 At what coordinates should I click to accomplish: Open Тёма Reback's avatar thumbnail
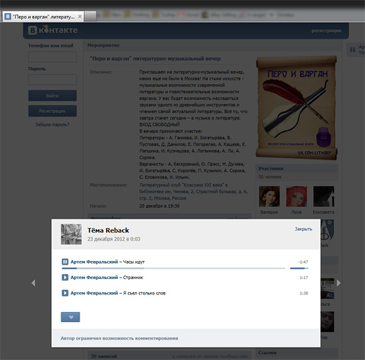click(x=72, y=234)
